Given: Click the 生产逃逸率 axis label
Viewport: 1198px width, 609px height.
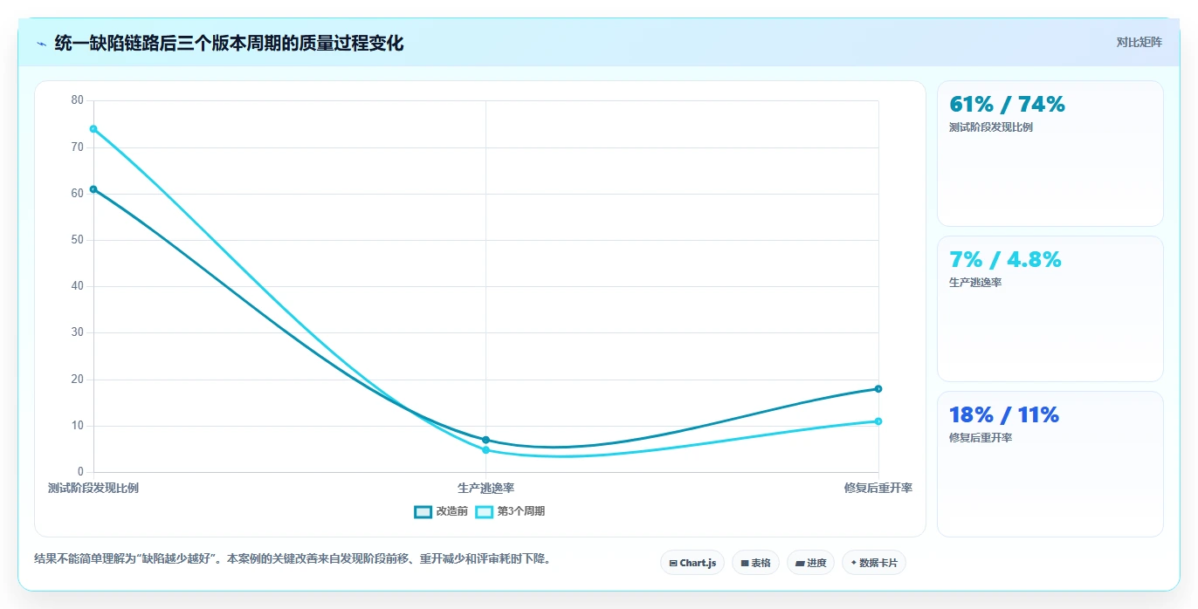Looking at the screenshot, I should coord(485,488).
